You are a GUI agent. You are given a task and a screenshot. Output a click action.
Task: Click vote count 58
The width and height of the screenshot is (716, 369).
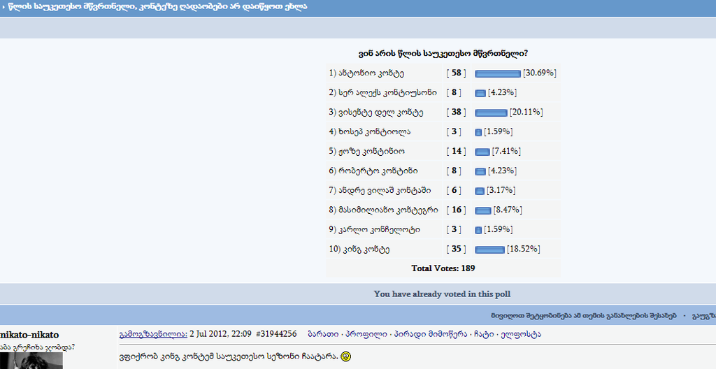click(456, 73)
